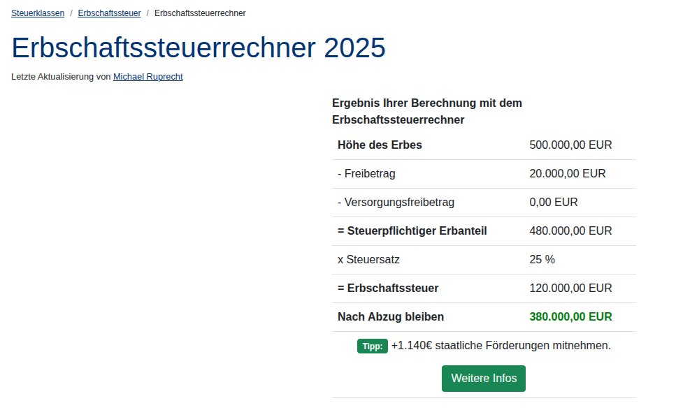This screenshot has width=676, height=410.
Task: Select the Versorgungsfreibetrag row label
Action: click(396, 203)
